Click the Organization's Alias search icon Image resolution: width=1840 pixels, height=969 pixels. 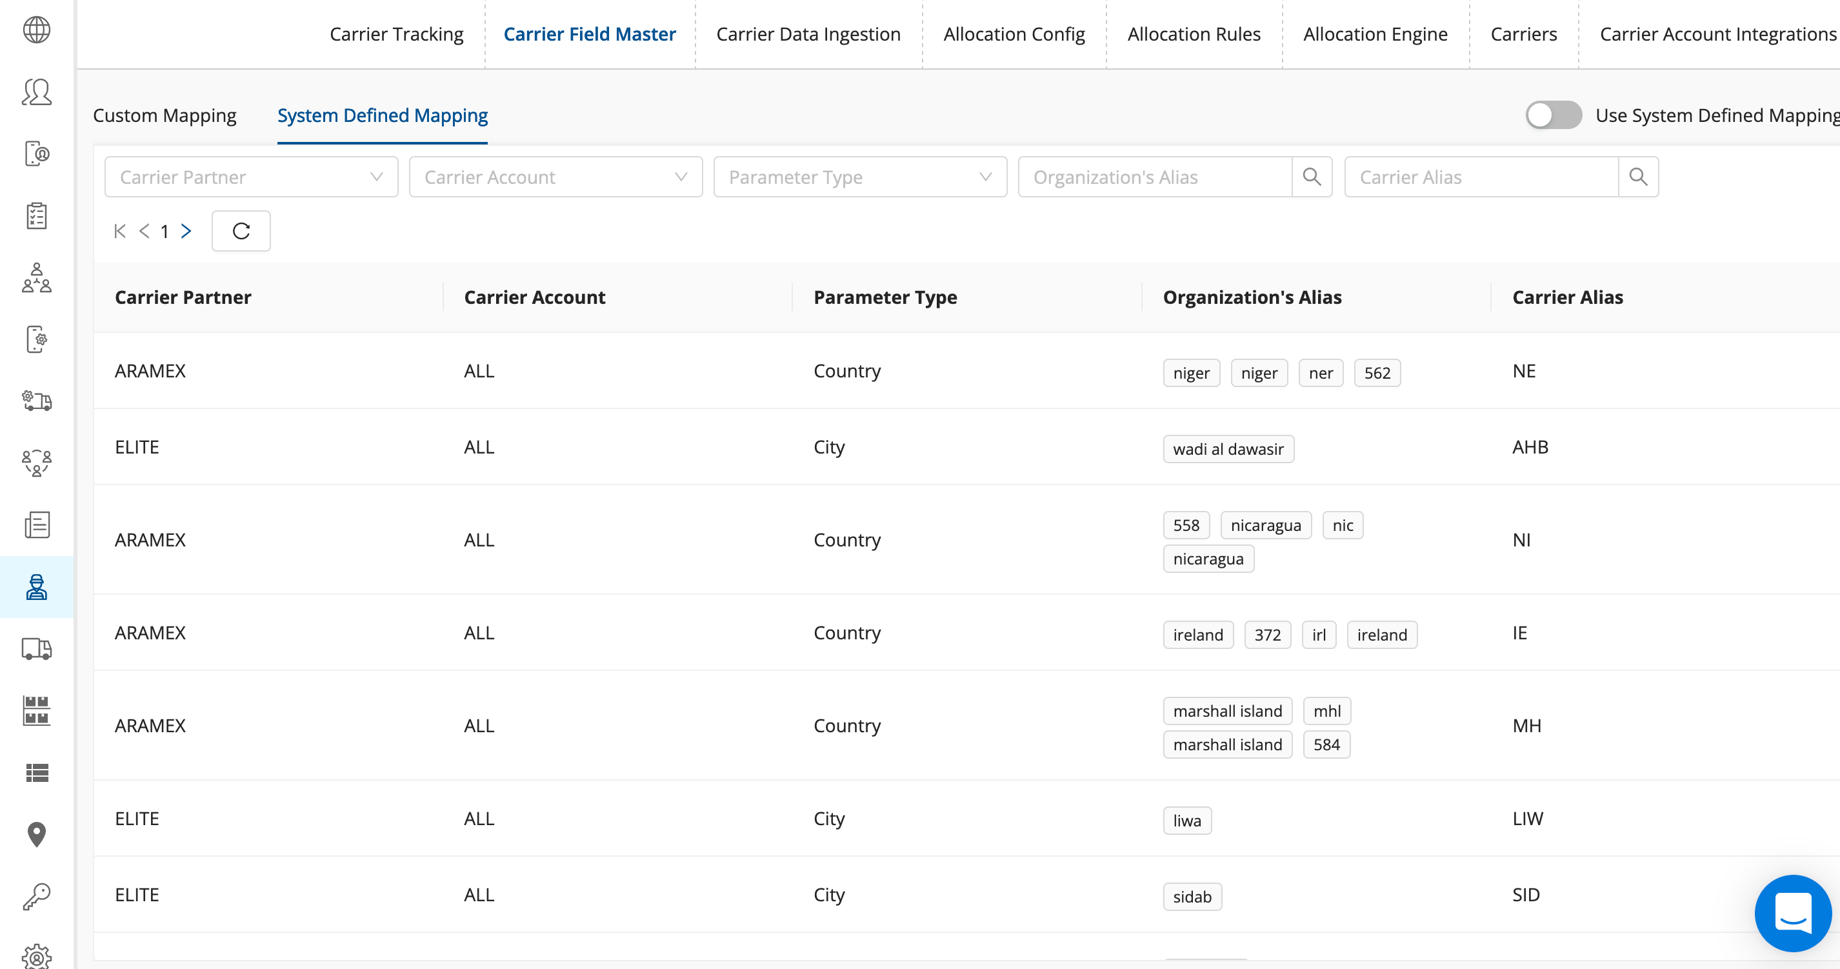click(x=1312, y=177)
